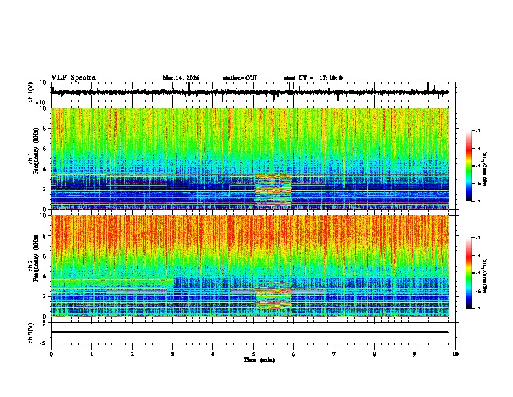
Task: Click the time axis tick label "9"
Action: [415, 354]
